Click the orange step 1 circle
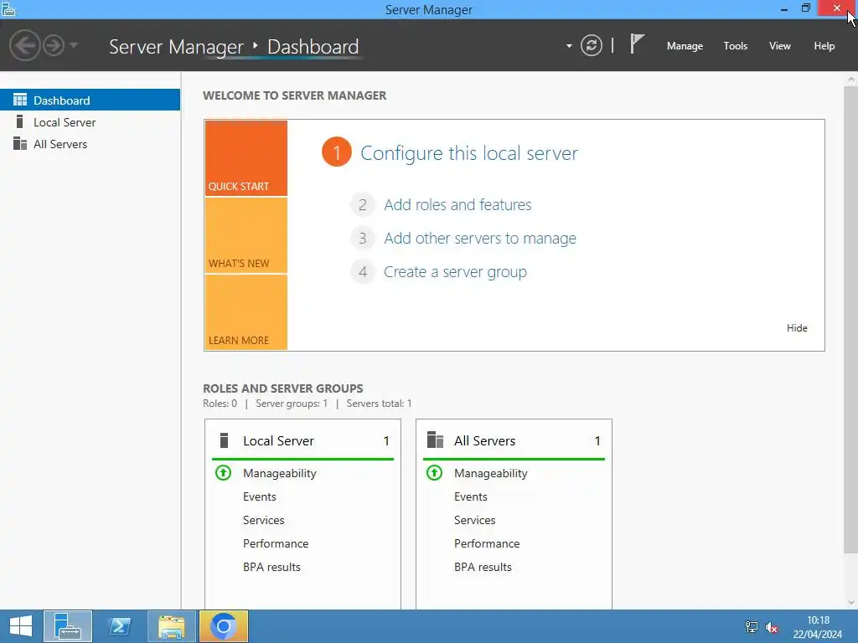The width and height of the screenshot is (858, 643). [x=337, y=152]
